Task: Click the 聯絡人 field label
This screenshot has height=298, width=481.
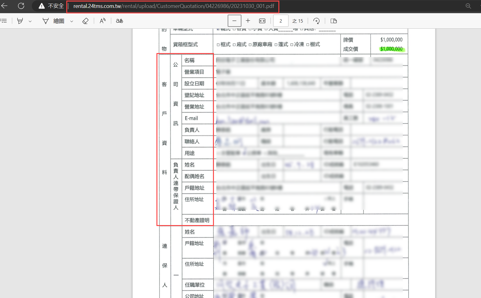Action: click(x=192, y=142)
